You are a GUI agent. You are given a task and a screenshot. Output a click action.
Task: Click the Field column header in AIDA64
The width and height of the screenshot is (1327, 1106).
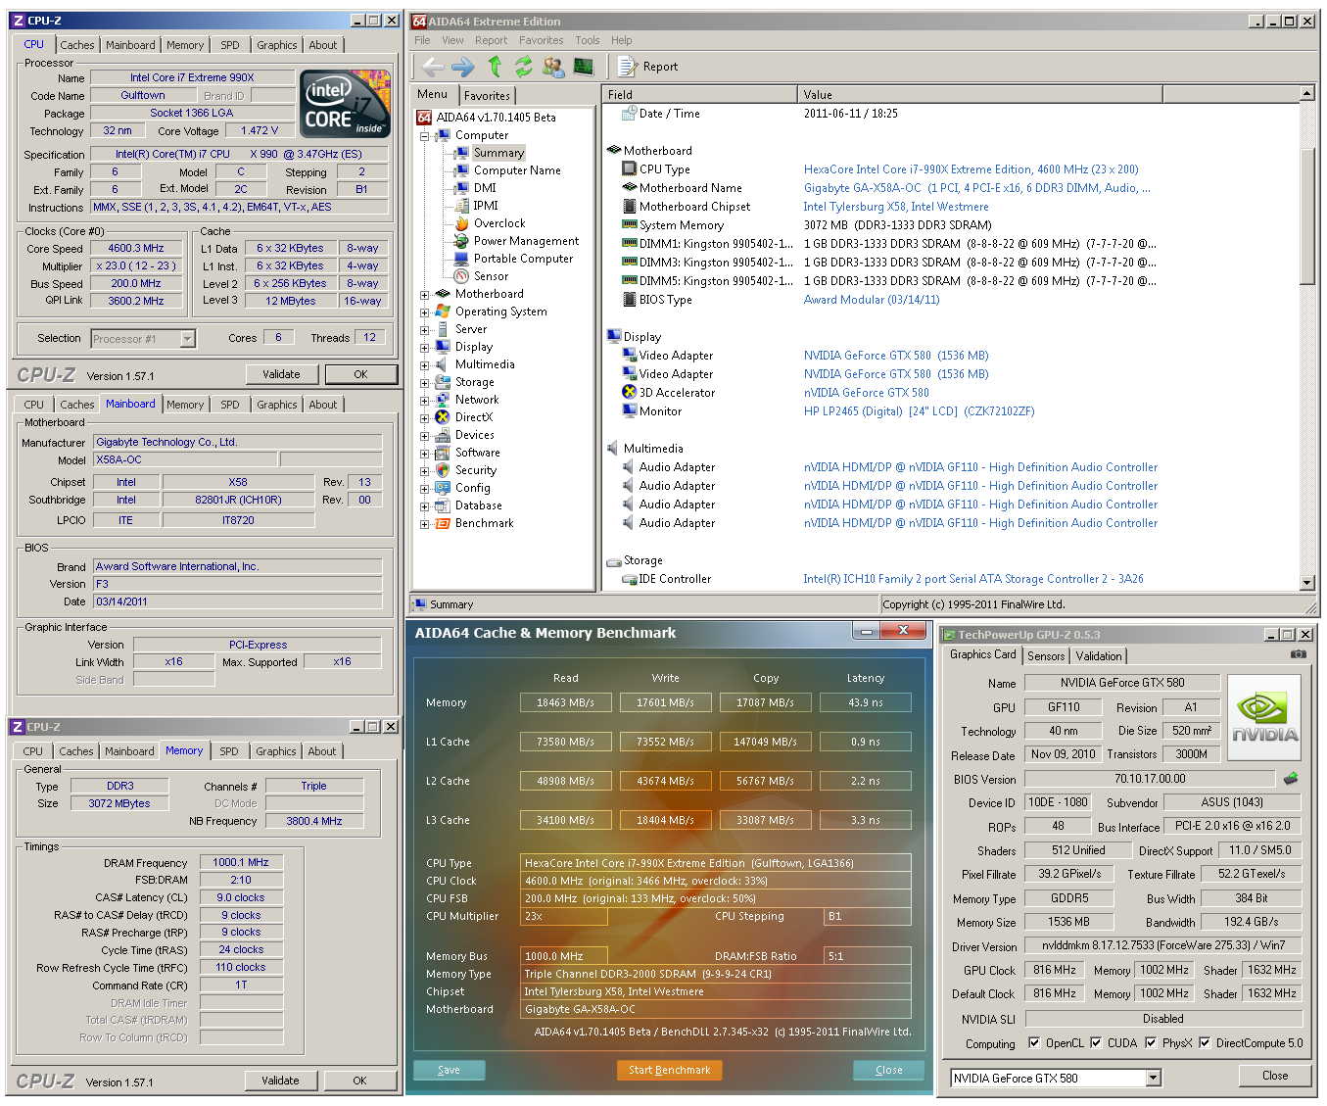pyautogui.click(x=699, y=94)
